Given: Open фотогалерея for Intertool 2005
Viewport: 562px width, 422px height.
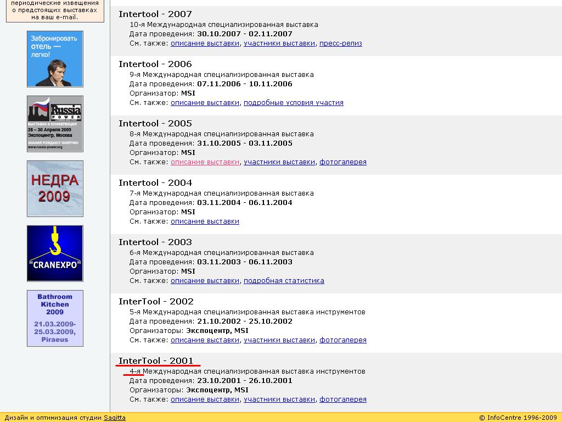Looking at the screenshot, I should pyautogui.click(x=343, y=162).
